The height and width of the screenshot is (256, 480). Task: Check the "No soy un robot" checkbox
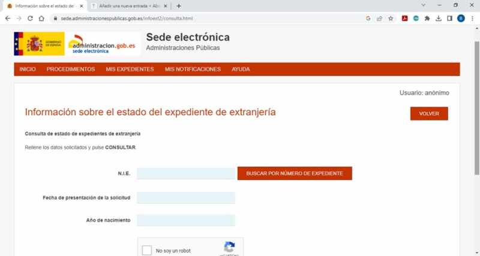coord(146,250)
